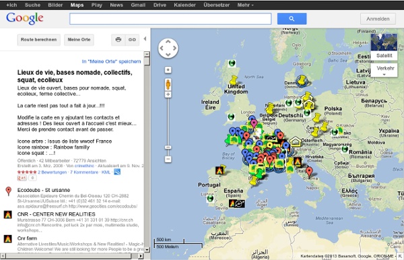404x260 pixels.
Task: Click the zoom slider handle
Action: 168,147
